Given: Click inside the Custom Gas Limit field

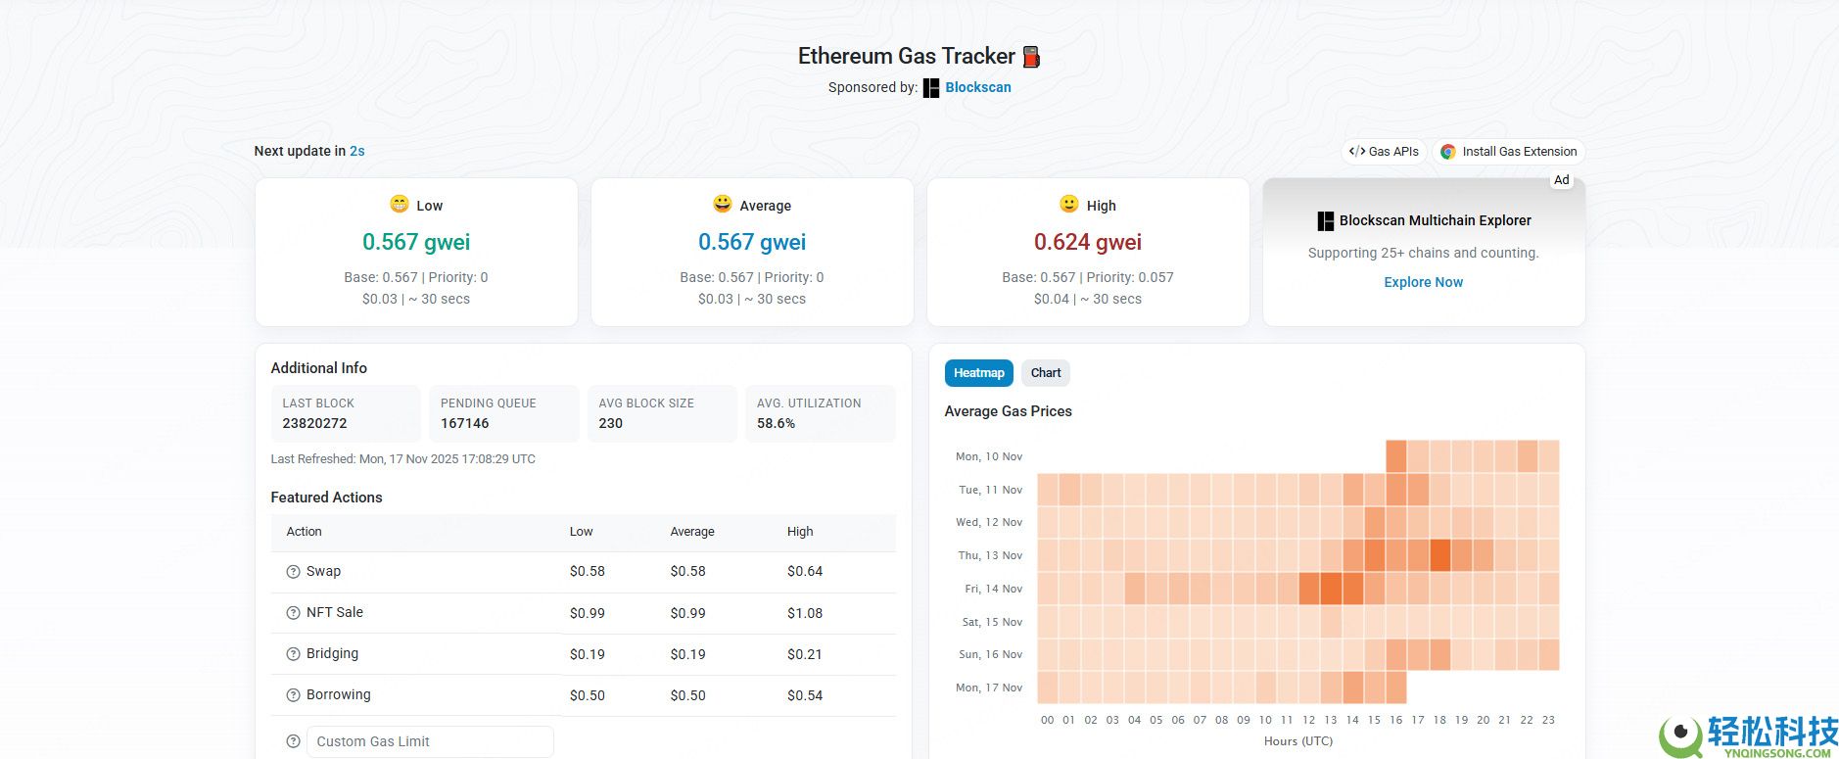Looking at the screenshot, I should (x=429, y=741).
